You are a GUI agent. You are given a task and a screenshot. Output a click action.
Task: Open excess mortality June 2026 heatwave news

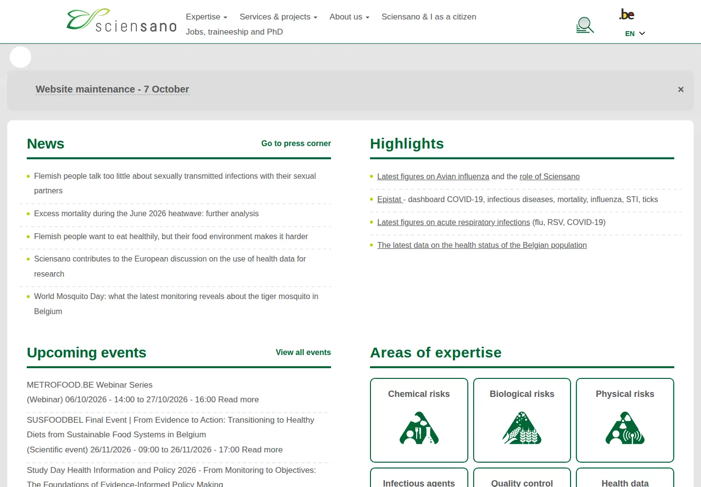[x=147, y=214]
